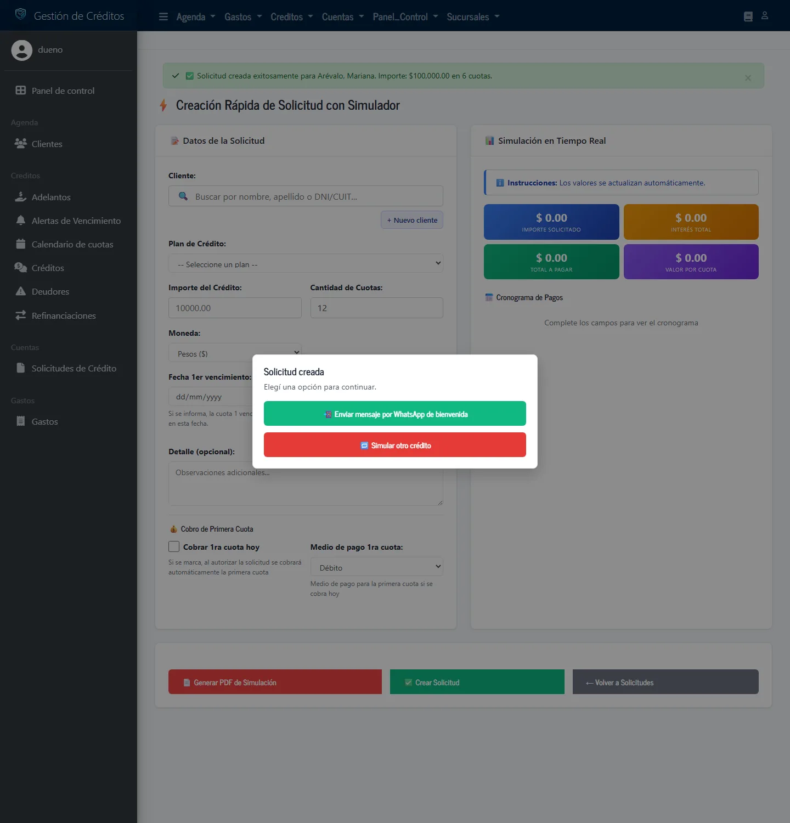Click the Gestión de Créditos shield logo
The image size is (790, 823).
click(20, 14)
